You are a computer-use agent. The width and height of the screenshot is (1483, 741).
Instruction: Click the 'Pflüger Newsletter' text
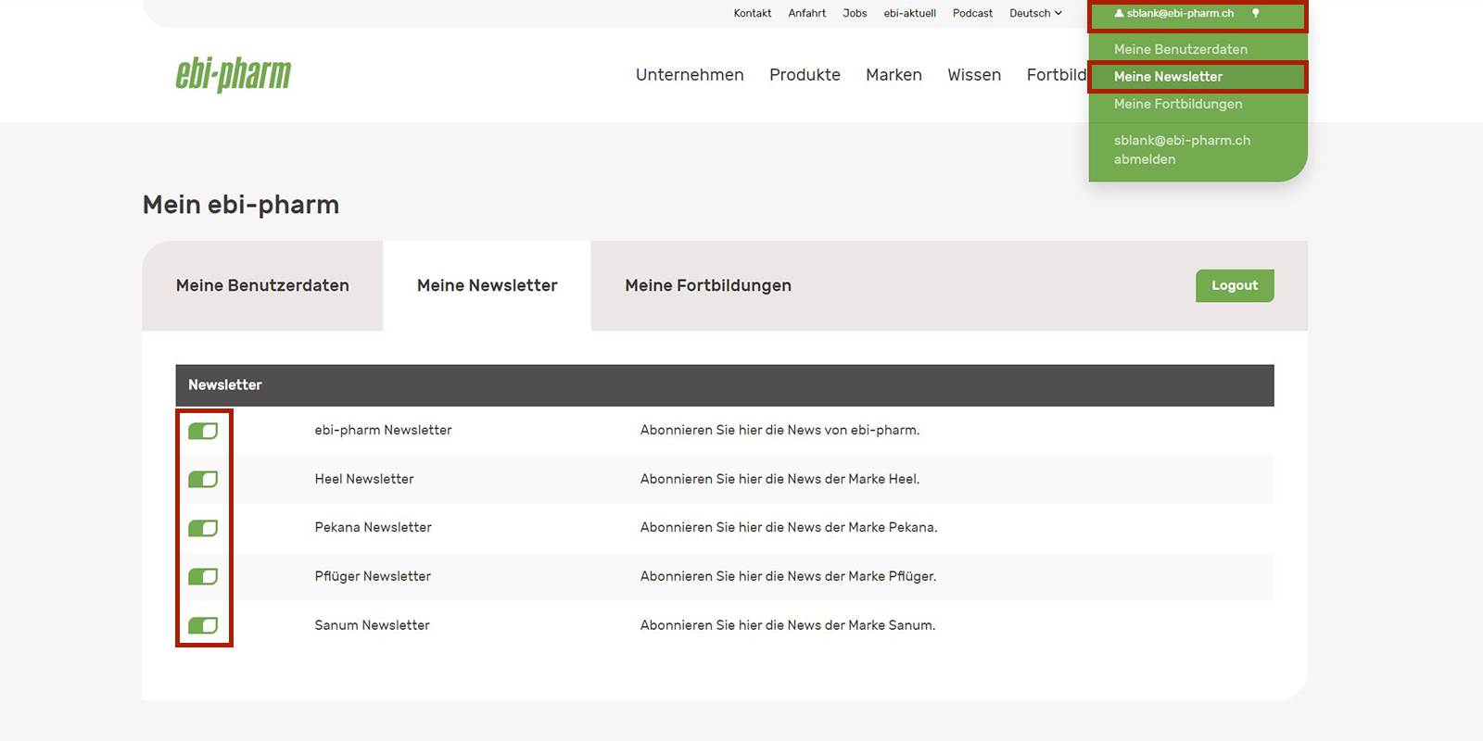pos(373,576)
